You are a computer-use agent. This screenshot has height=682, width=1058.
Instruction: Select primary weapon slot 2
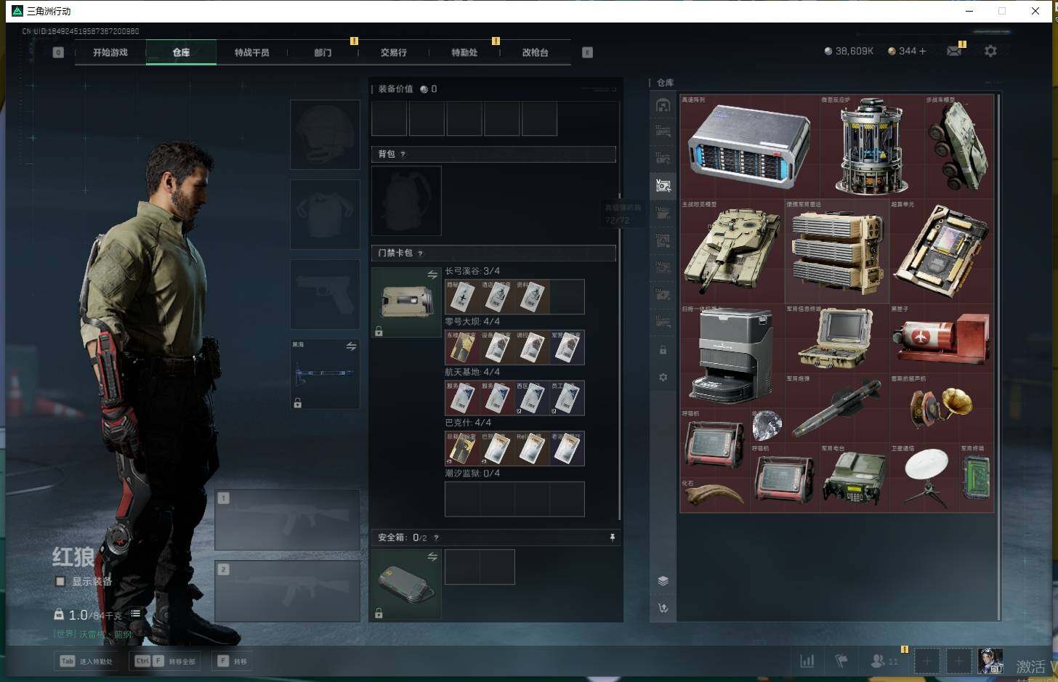click(288, 590)
